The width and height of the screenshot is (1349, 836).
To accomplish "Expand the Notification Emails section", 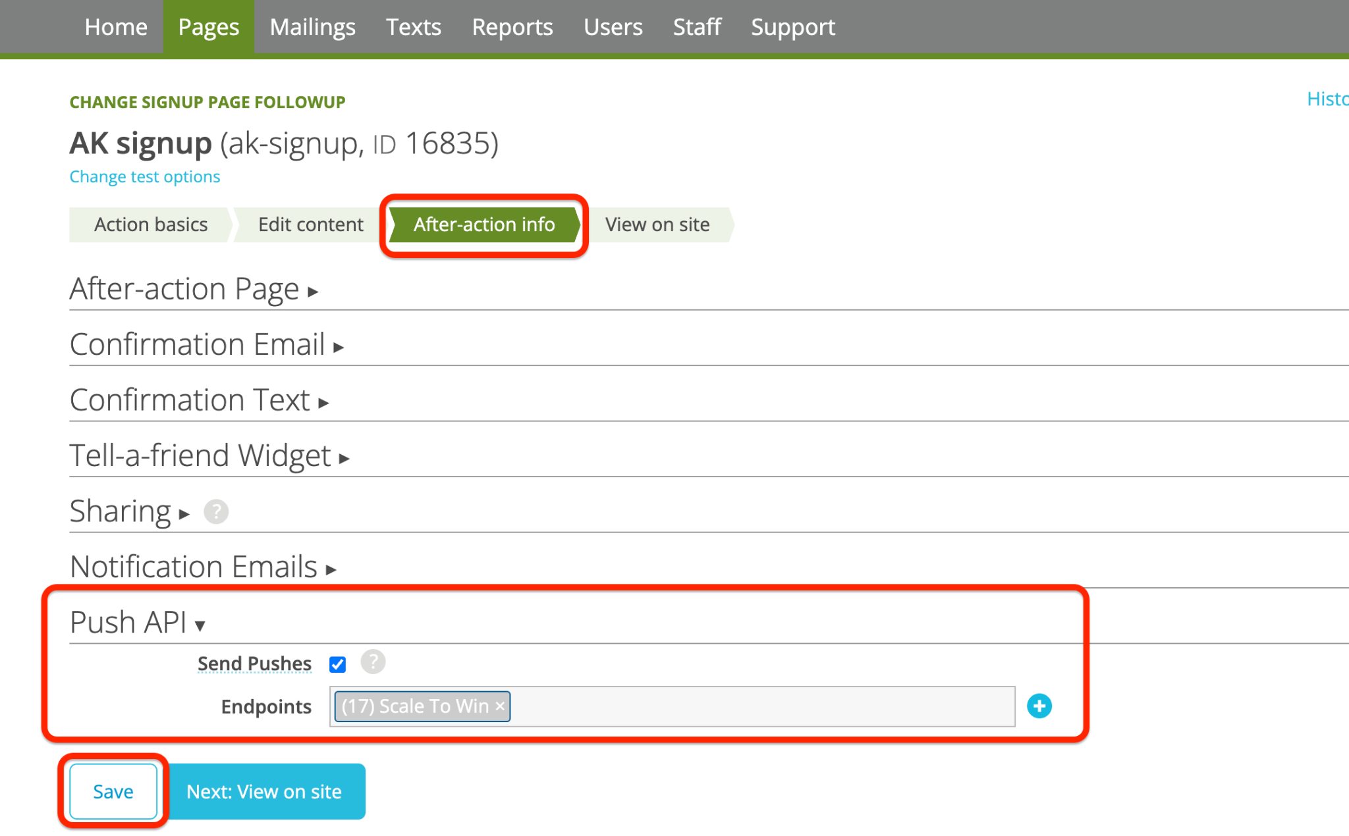I will [203, 567].
